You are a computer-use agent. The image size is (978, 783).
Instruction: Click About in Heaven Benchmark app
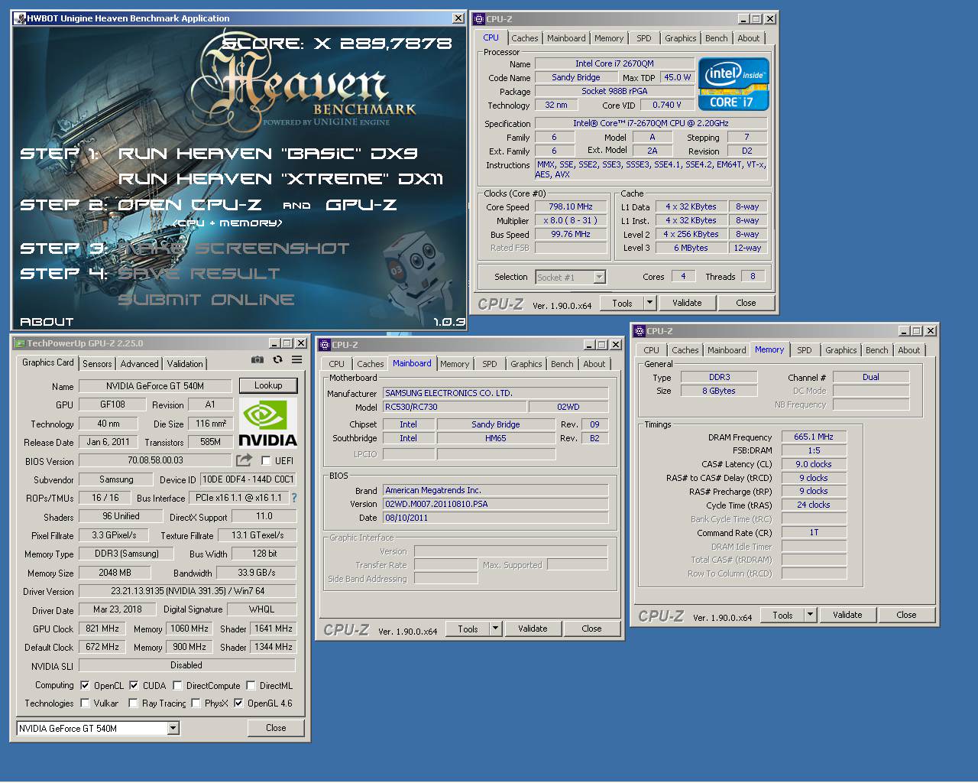[47, 322]
